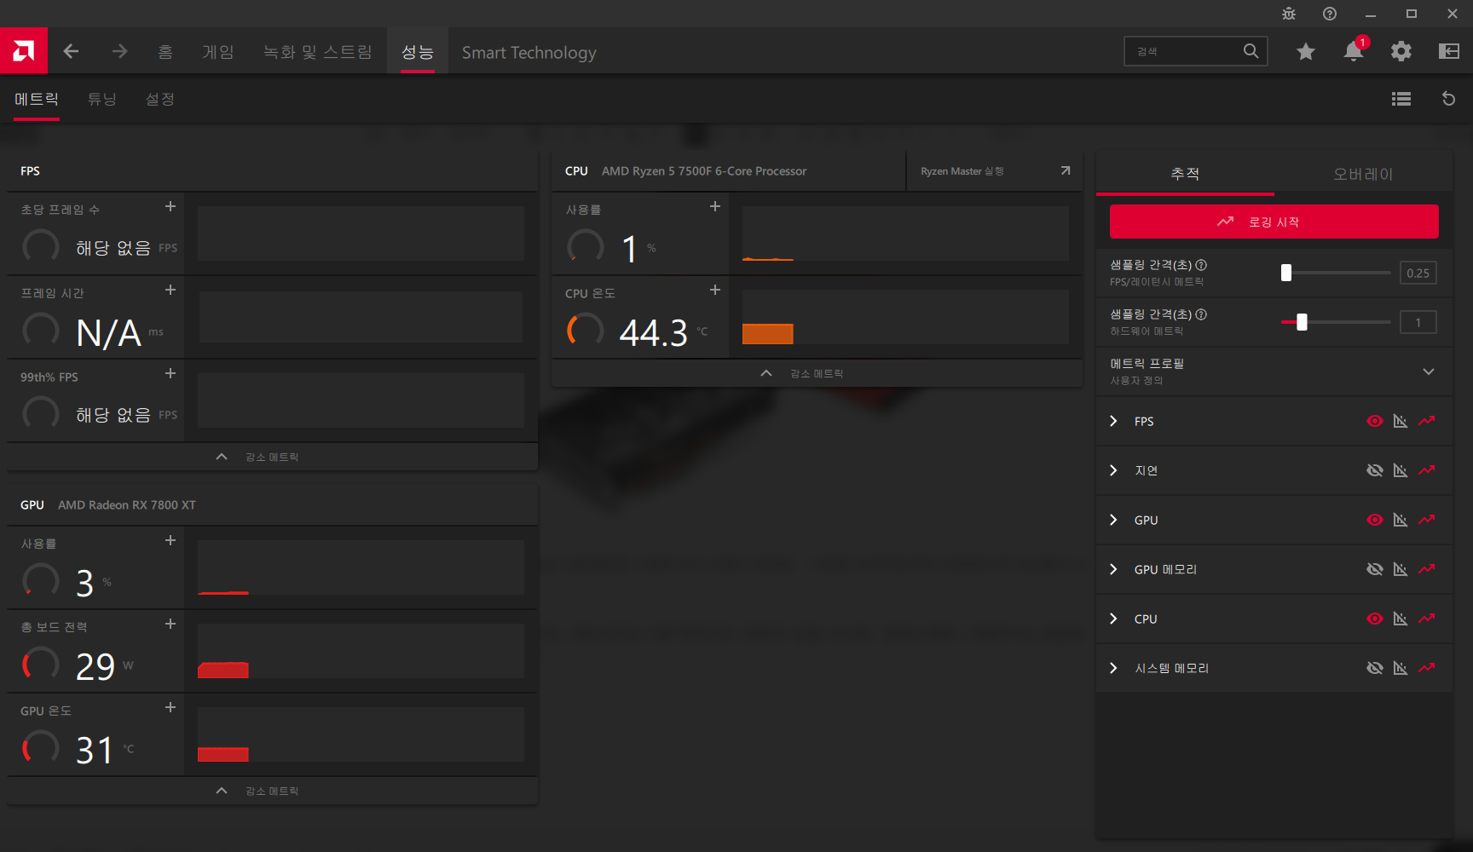
Task: Expand the GPU 메모리 section chevron
Action: pyautogui.click(x=1113, y=569)
